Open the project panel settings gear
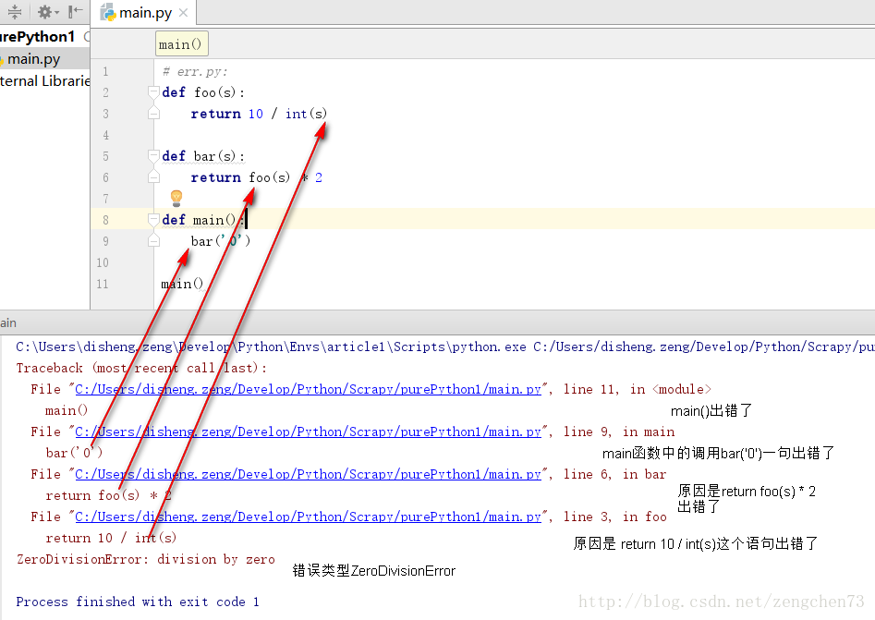 point(48,12)
